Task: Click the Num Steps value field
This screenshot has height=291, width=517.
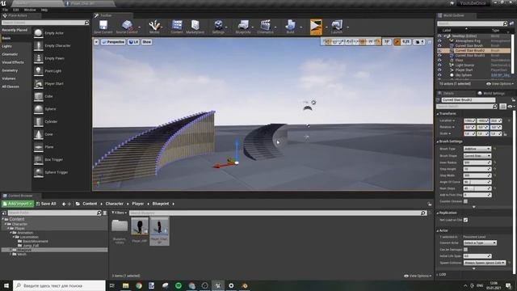Action: pos(477,188)
